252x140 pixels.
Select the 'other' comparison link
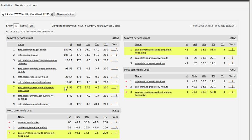[x=117, y=26]
